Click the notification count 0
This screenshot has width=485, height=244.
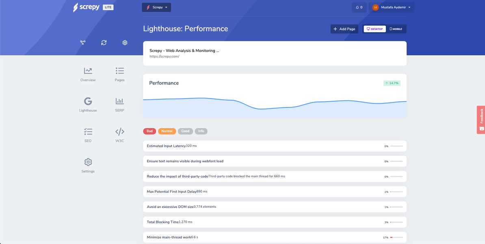(x=361, y=7)
